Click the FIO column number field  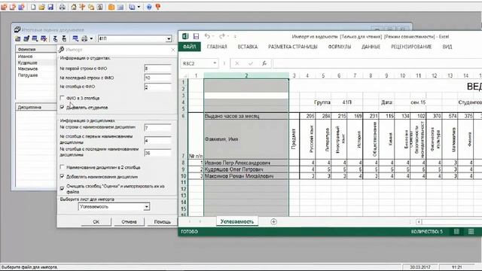point(157,87)
